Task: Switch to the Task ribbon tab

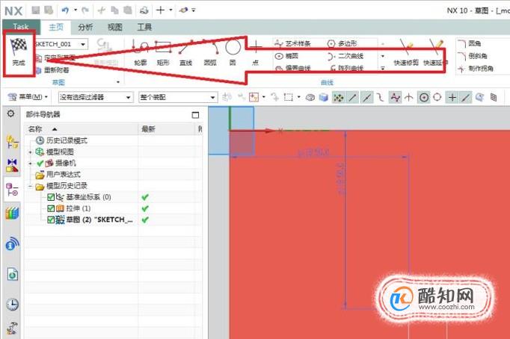Action: pyautogui.click(x=21, y=27)
